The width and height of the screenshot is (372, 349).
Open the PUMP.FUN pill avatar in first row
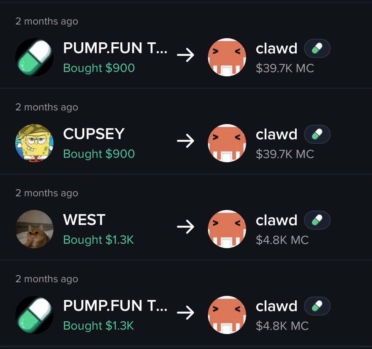(34, 57)
